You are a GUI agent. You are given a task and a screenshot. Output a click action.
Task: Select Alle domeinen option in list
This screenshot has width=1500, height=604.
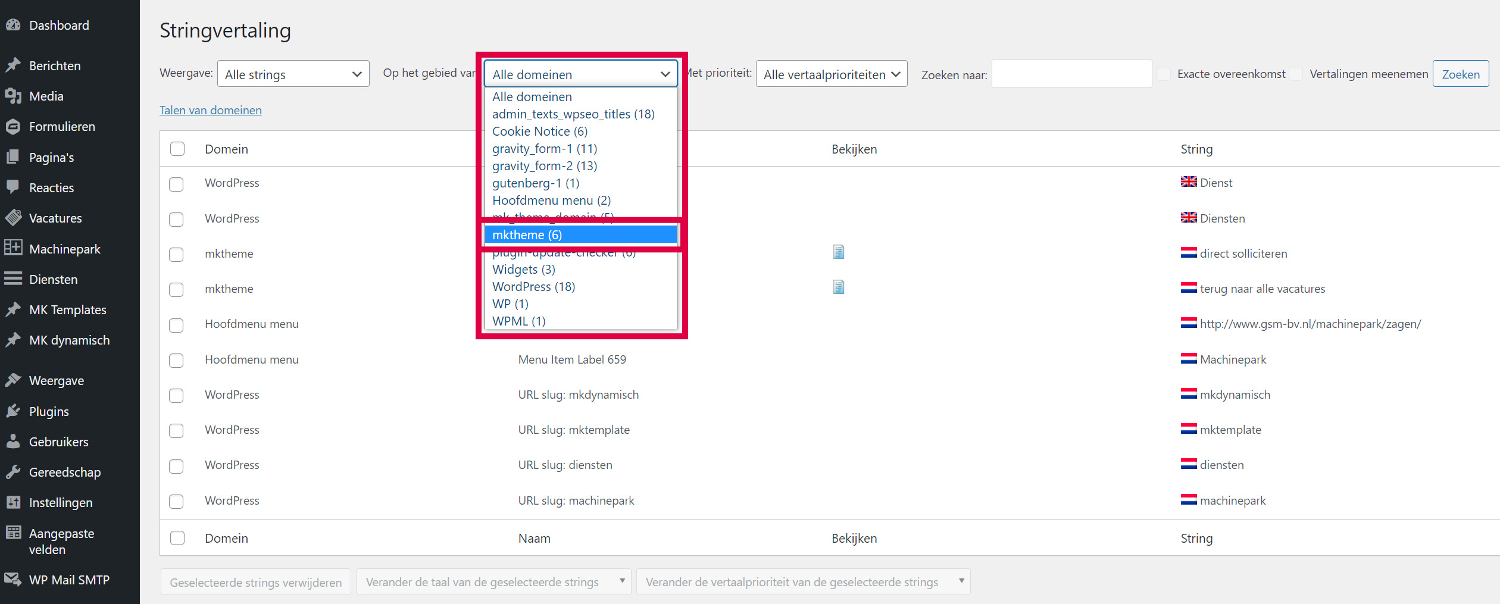(581, 96)
